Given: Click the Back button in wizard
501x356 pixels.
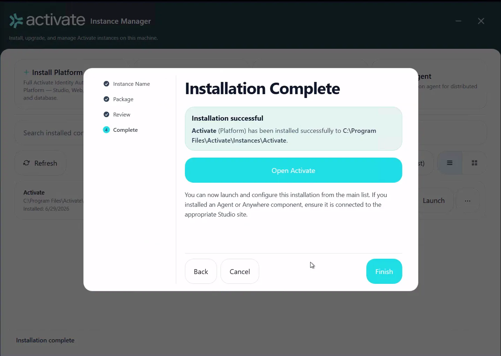Looking at the screenshot, I should pos(201,271).
